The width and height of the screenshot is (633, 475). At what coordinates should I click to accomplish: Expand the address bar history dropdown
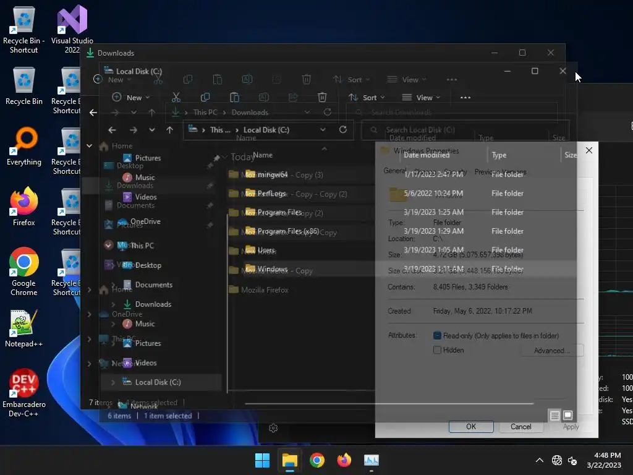click(x=323, y=130)
